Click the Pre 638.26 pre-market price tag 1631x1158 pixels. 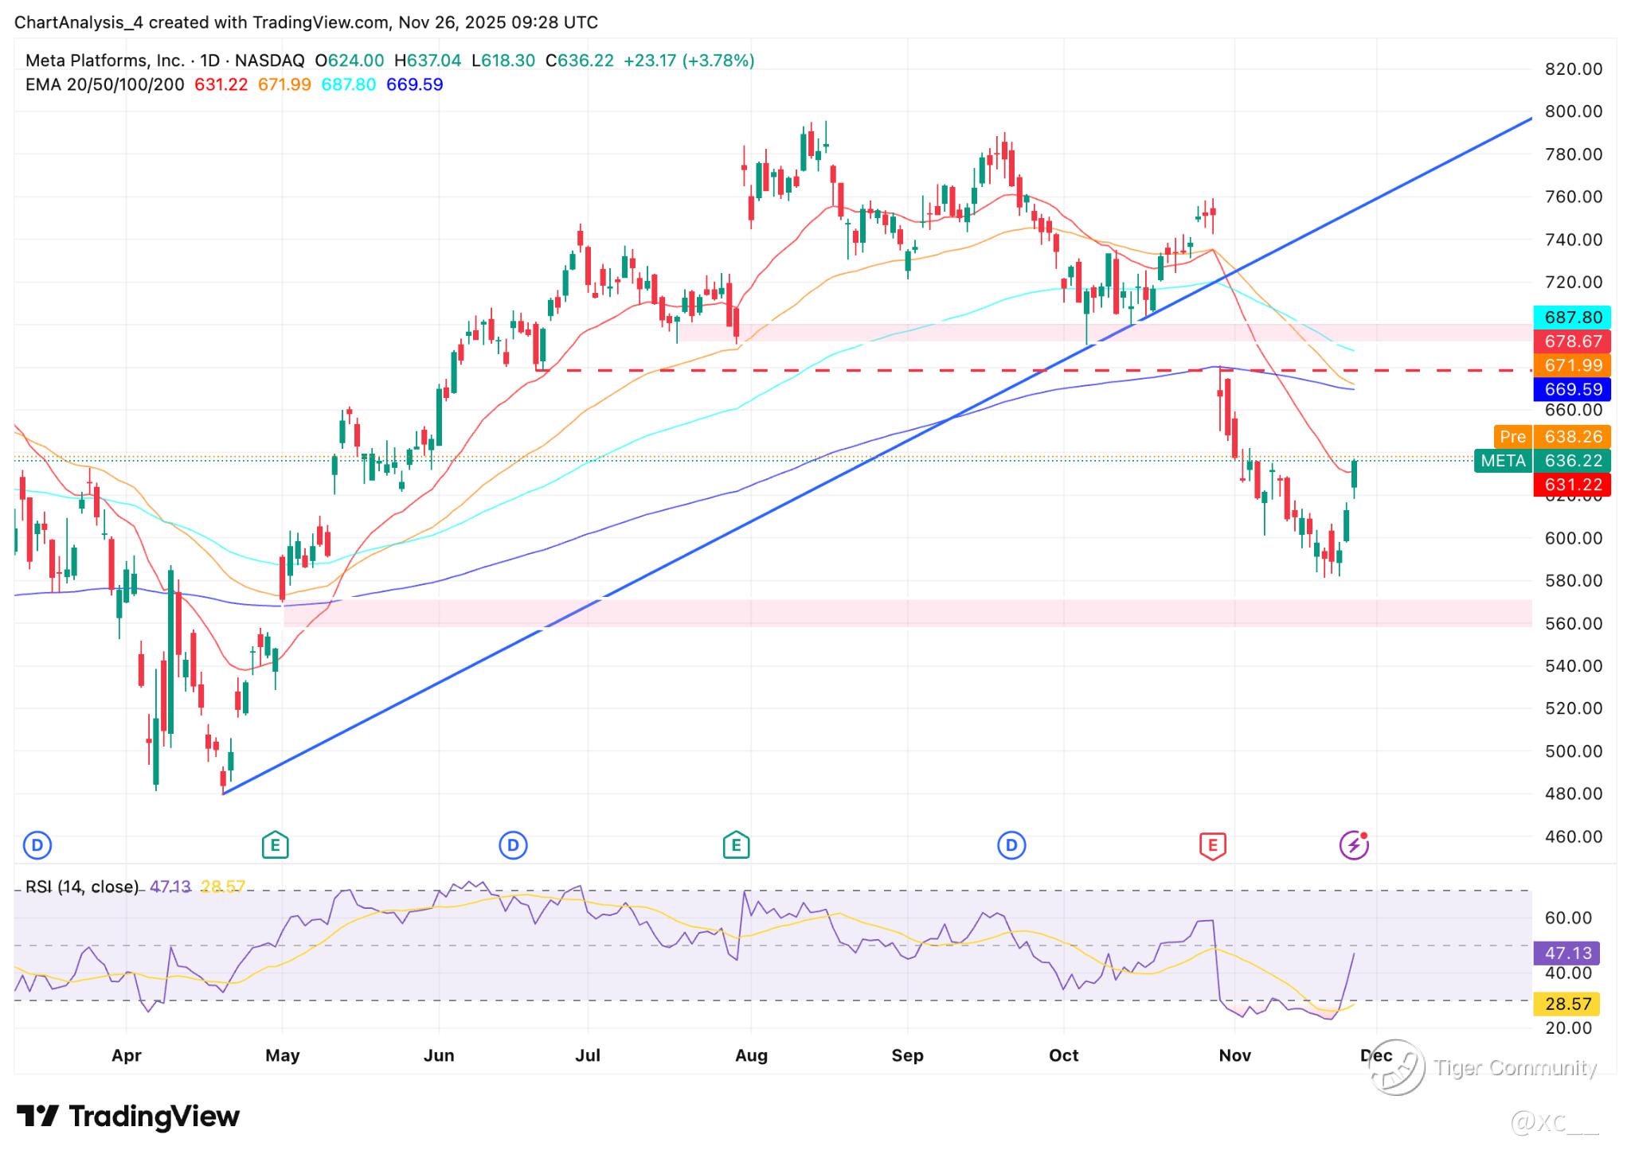point(1551,436)
